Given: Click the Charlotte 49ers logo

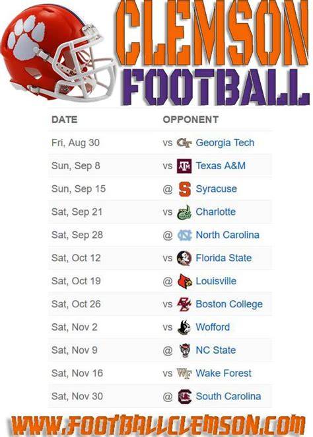Looking at the screenshot, I should tap(184, 212).
